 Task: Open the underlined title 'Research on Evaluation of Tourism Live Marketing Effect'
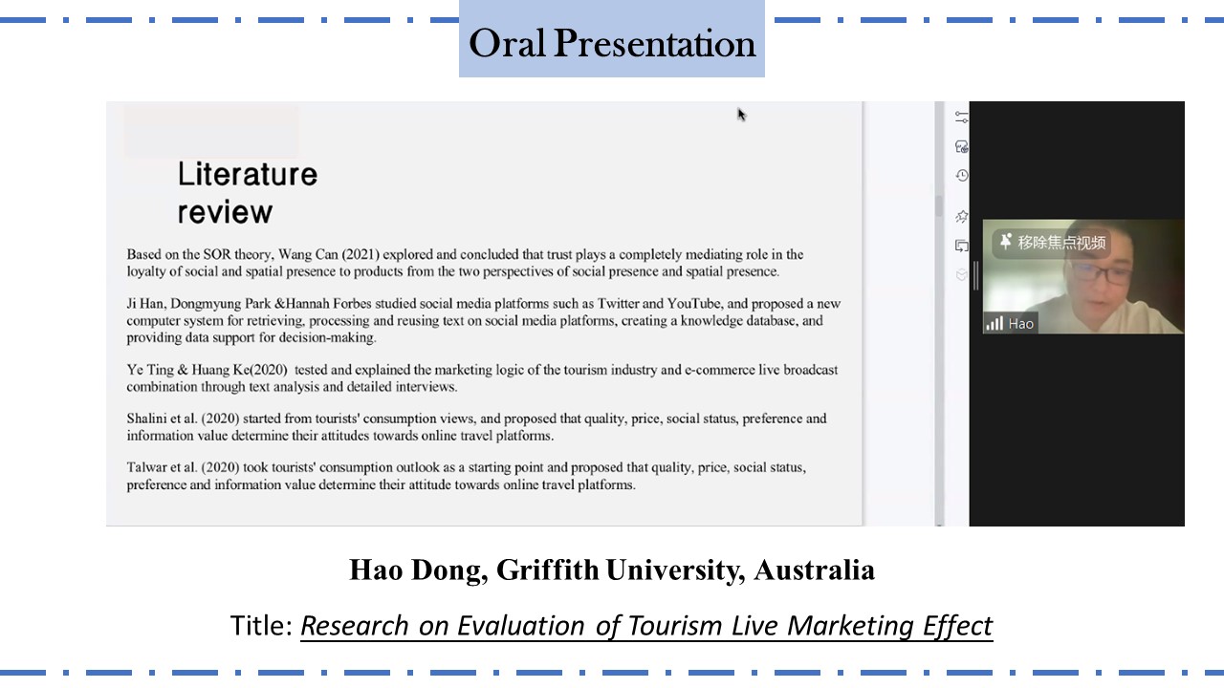tap(646, 626)
